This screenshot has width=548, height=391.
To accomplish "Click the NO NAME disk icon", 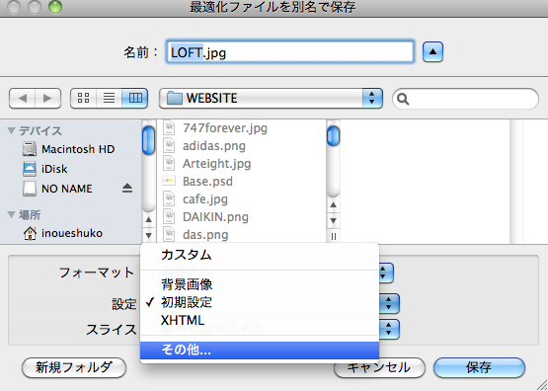I will 30,189.
